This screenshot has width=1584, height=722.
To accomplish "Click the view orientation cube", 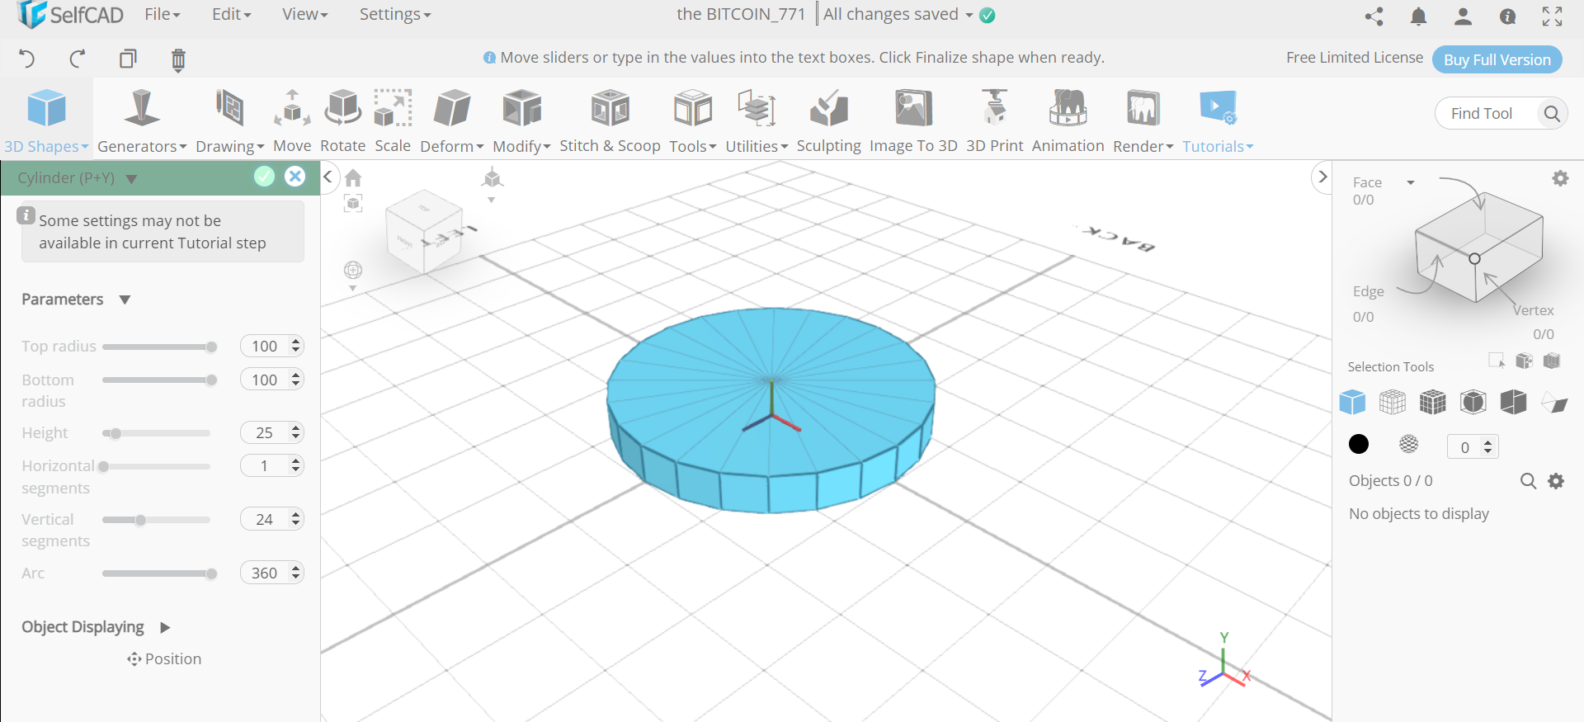I will [x=426, y=231].
